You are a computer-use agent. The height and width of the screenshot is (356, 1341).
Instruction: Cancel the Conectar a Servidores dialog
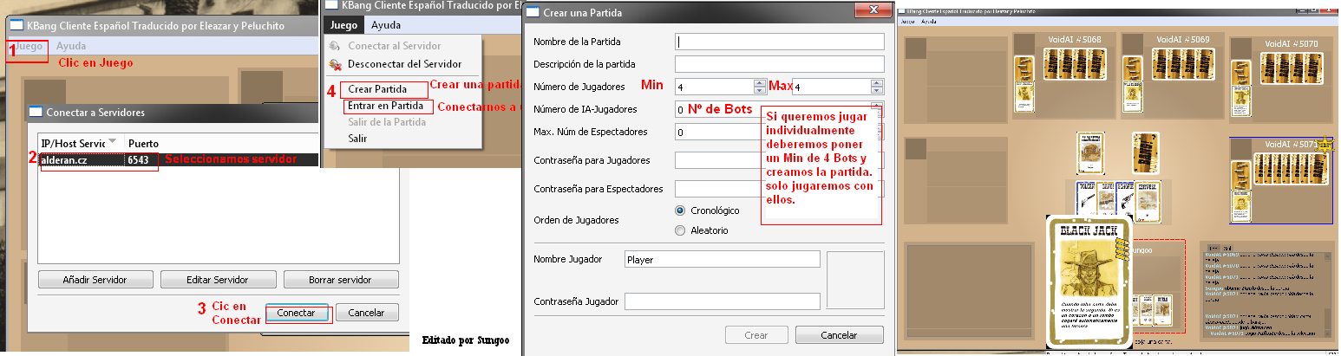tap(366, 313)
